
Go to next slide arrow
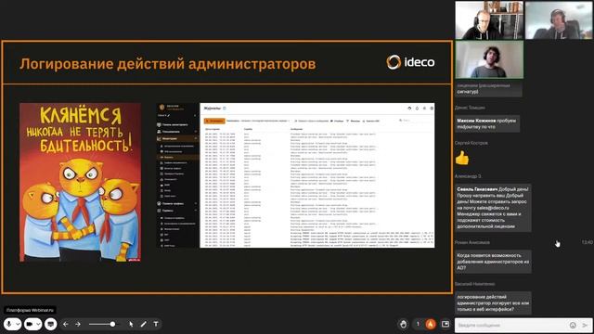tap(78, 324)
